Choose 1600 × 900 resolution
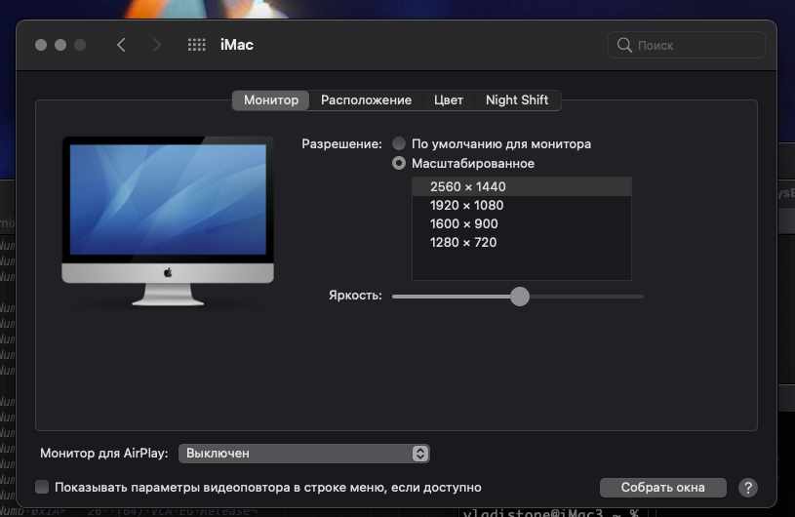Screen dimensions: 795x517 click(x=522, y=223)
